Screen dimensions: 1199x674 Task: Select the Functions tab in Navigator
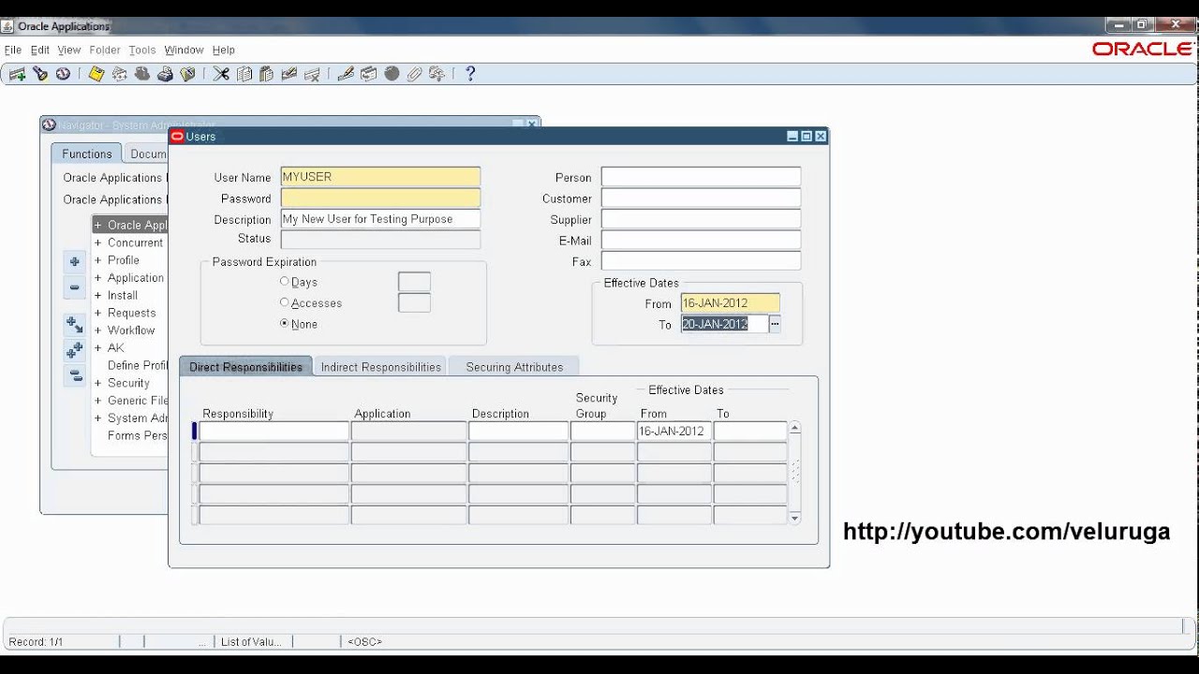click(87, 154)
